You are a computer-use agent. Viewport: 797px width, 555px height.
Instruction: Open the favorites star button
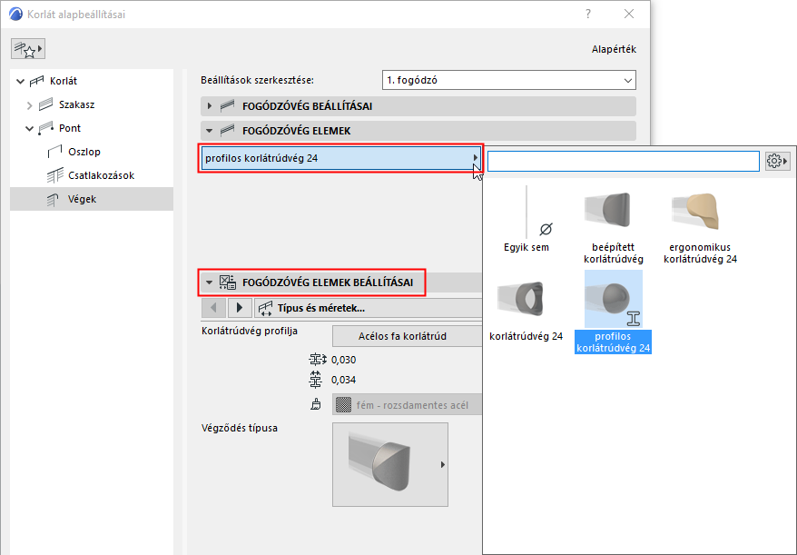(28, 49)
